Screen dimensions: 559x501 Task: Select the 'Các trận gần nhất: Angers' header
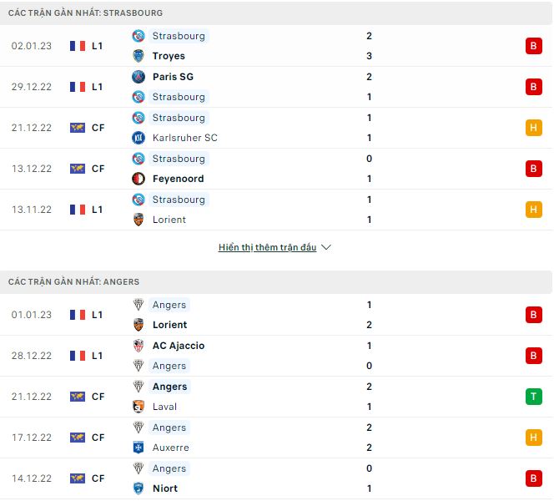(x=73, y=282)
